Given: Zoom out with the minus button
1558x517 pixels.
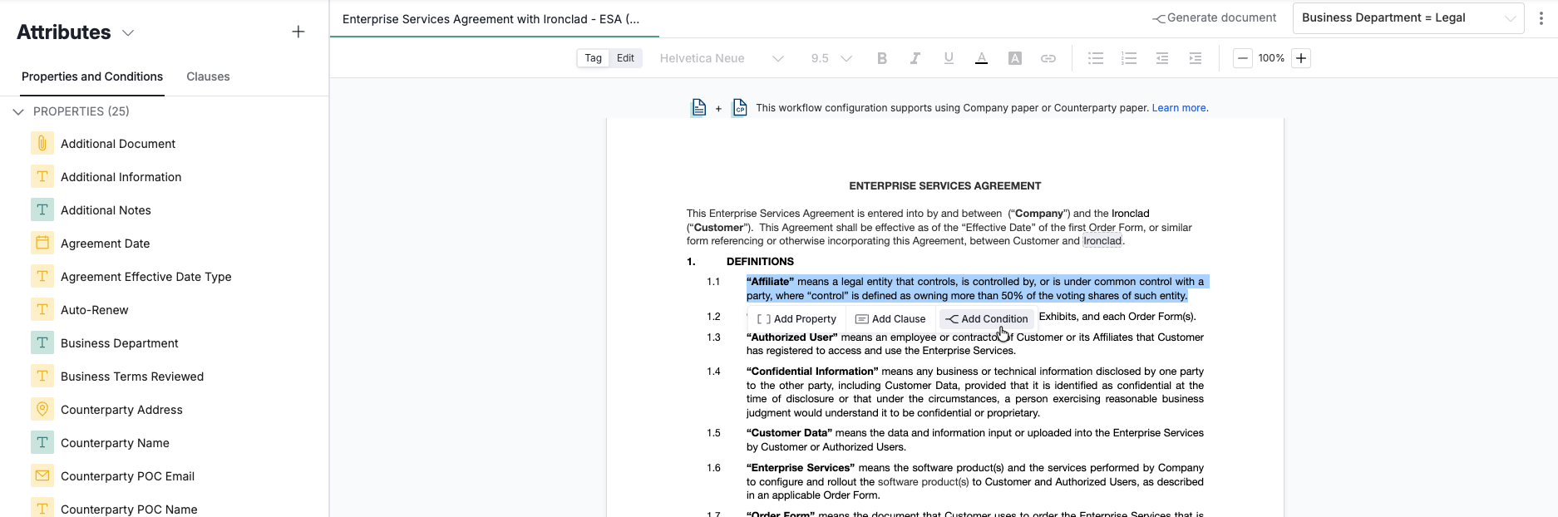Looking at the screenshot, I should pos(1243,58).
